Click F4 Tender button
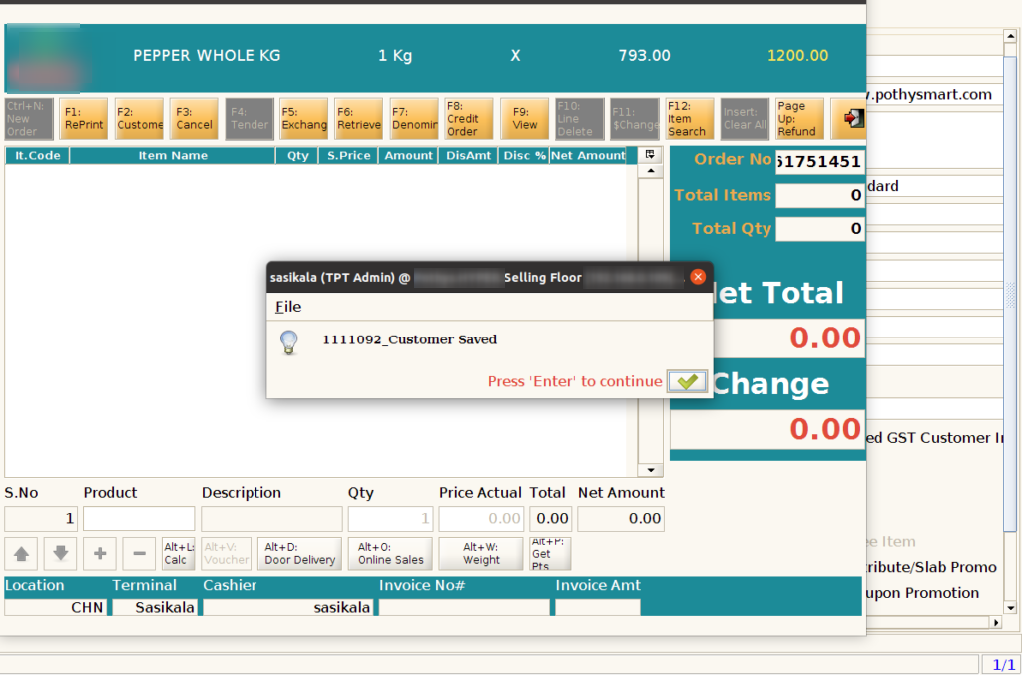 coord(249,119)
